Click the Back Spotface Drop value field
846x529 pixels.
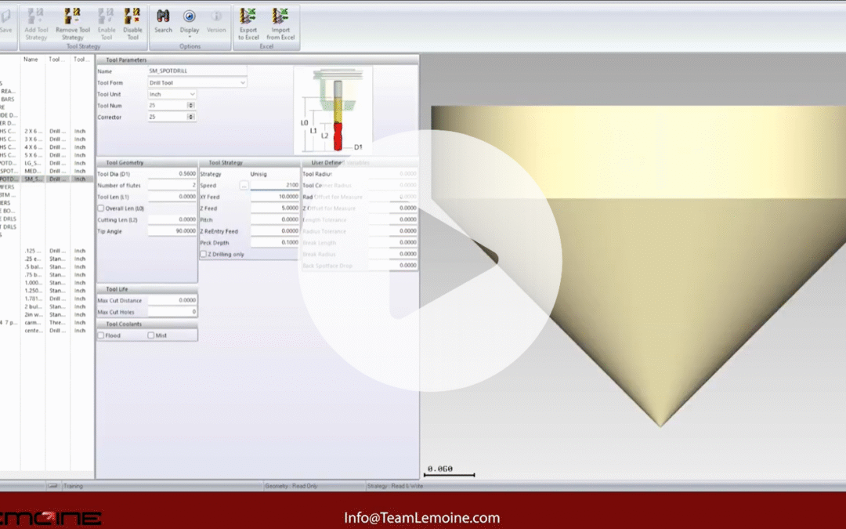[393, 266]
